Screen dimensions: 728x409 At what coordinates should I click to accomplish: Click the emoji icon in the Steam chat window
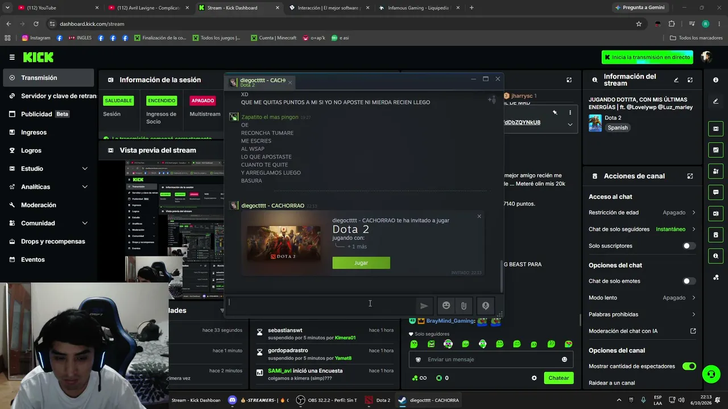(x=446, y=306)
